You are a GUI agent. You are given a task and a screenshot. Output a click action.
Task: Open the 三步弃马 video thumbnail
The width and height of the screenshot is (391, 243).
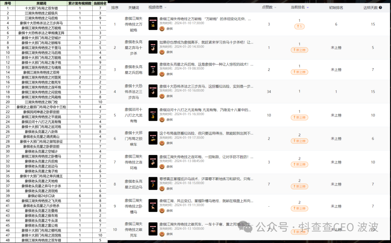[x=153, y=91]
